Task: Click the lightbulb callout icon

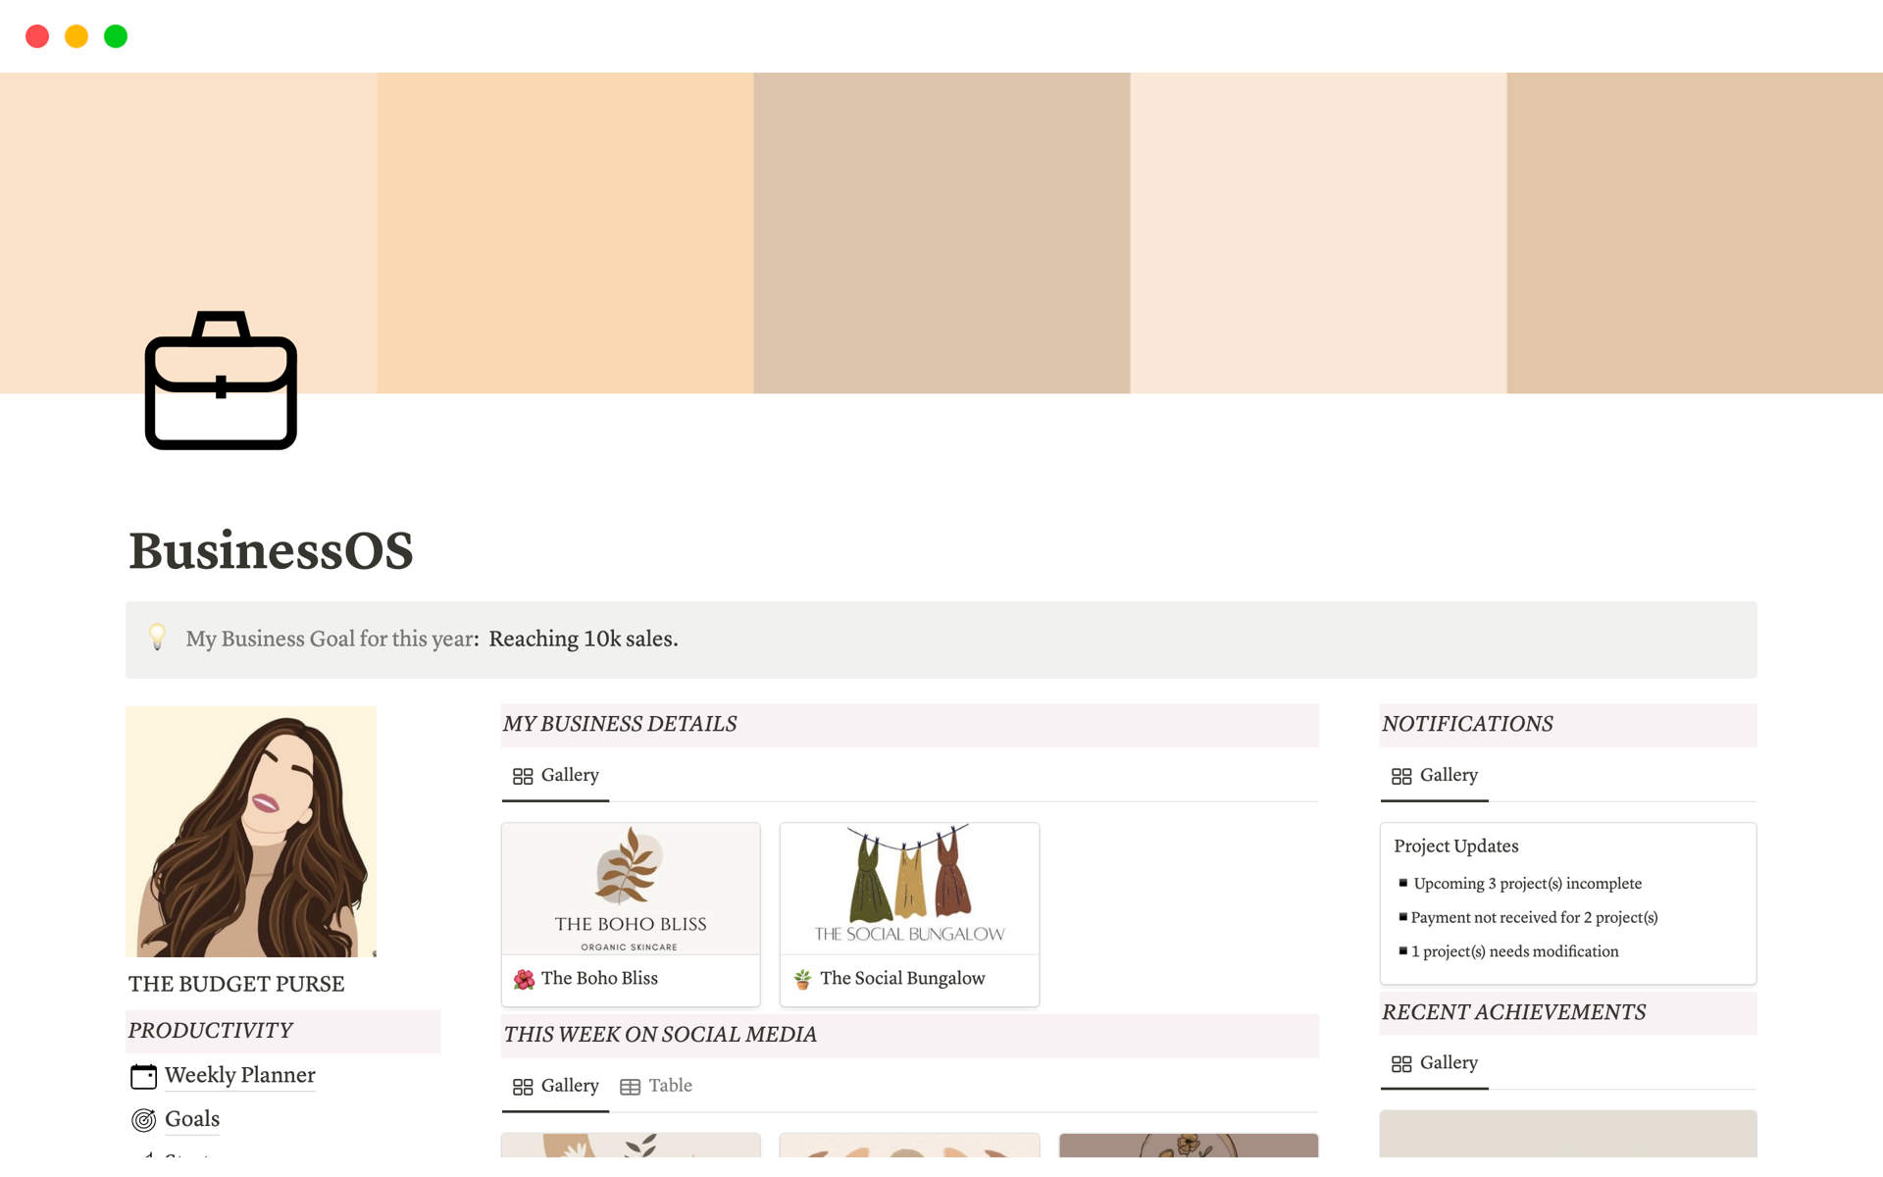Action: [x=157, y=638]
